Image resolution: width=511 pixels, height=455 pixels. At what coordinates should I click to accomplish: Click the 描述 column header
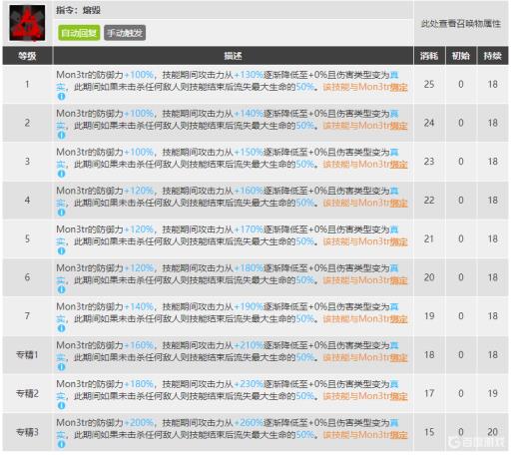click(233, 56)
